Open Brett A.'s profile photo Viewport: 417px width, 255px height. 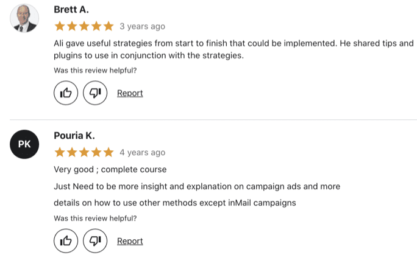tap(24, 18)
